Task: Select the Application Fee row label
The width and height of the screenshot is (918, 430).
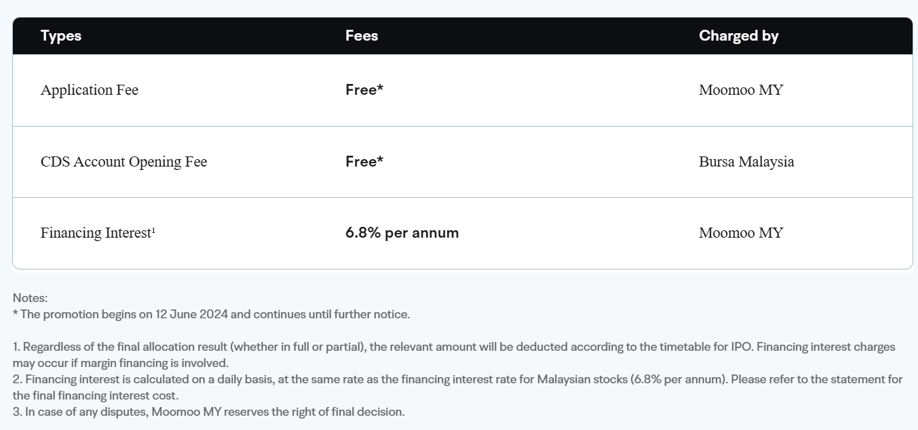Action: 90,90
